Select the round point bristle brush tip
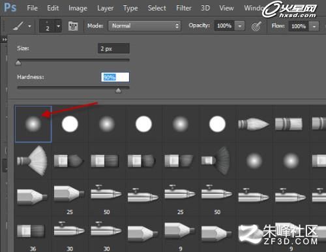The width and height of the screenshot is (326, 252). pyautogui.click(x=254, y=124)
